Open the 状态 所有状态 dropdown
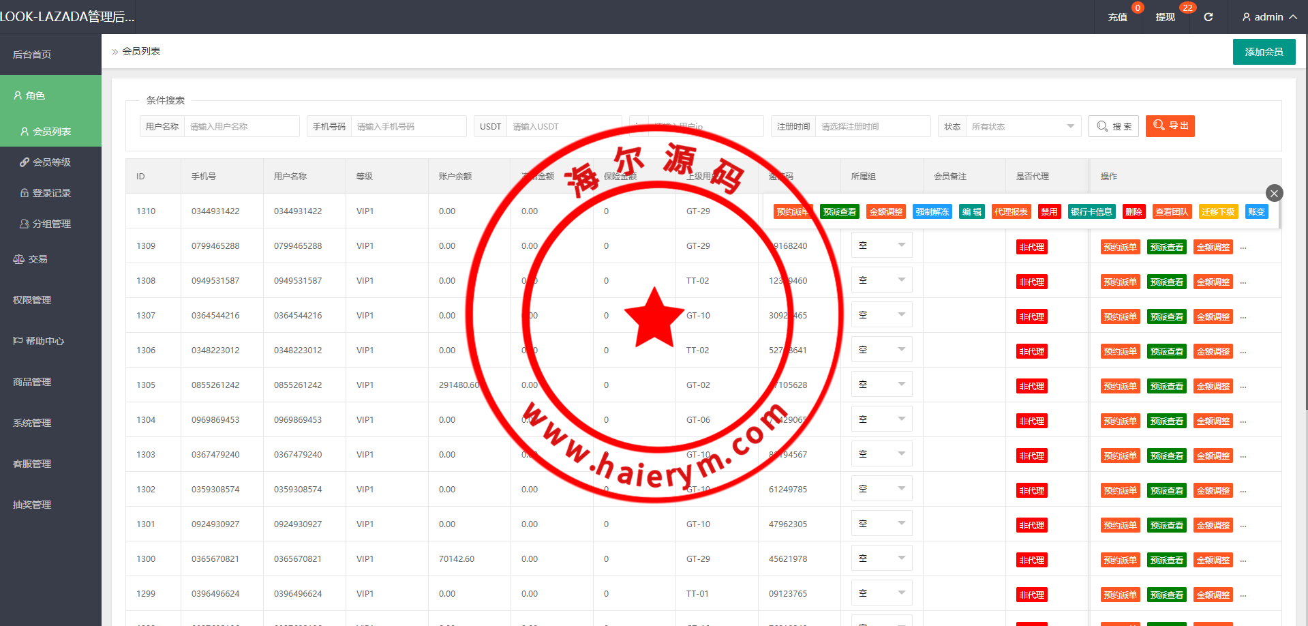 [x=1022, y=126]
